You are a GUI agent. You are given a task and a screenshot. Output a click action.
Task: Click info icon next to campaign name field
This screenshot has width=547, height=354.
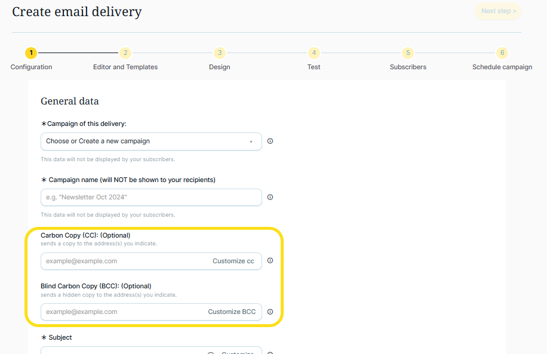[x=270, y=198]
